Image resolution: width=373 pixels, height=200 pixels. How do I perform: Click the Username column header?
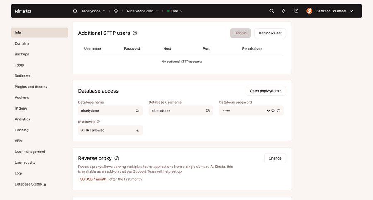coord(92,48)
